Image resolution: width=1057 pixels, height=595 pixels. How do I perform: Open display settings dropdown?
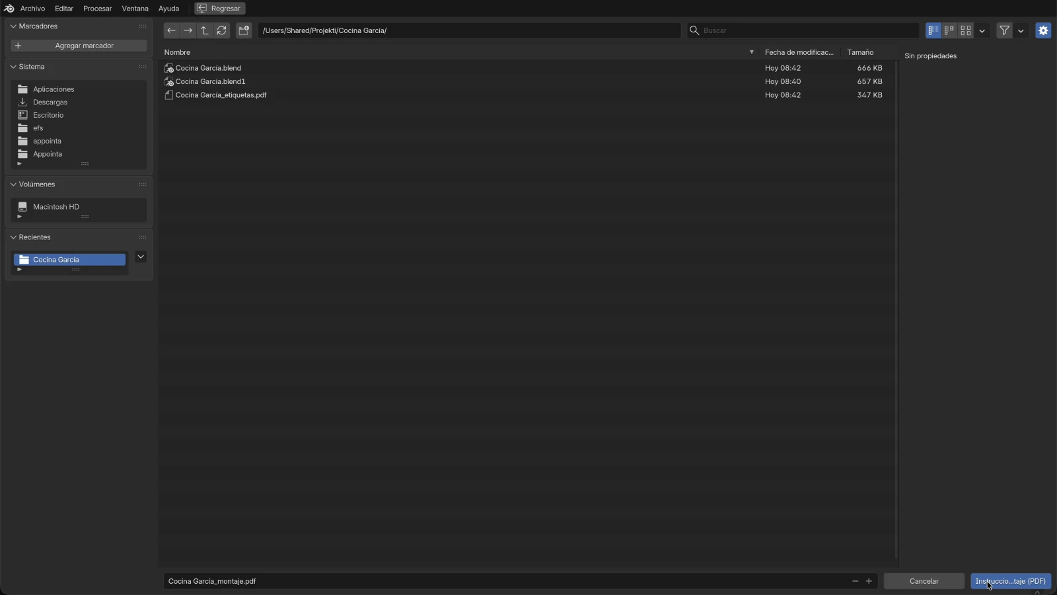pyautogui.click(x=982, y=30)
